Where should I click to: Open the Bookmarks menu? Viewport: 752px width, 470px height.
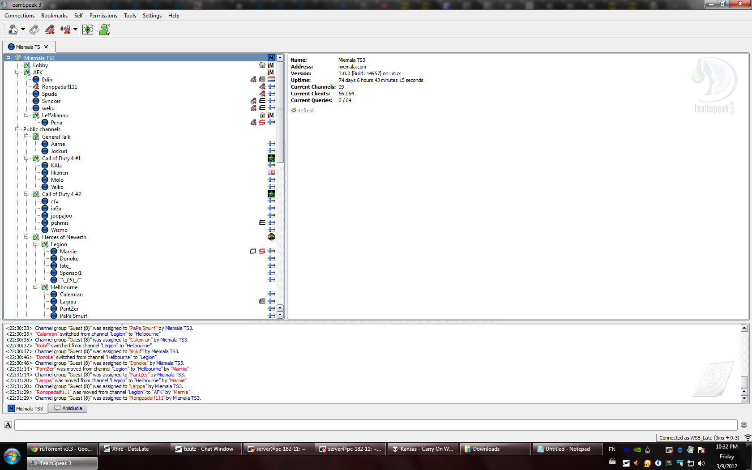[x=54, y=16]
